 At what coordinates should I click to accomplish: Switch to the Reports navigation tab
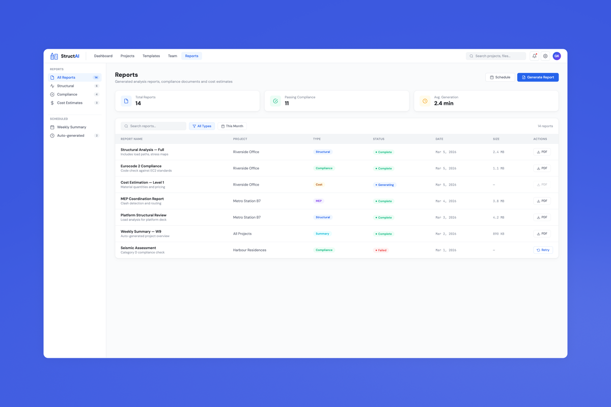tap(191, 56)
